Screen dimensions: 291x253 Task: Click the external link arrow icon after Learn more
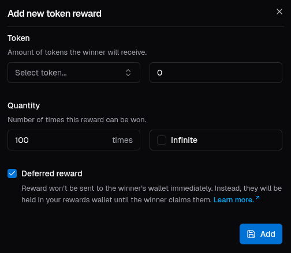pos(258,198)
